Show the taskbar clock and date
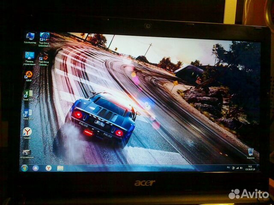This screenshot has height=205, width=274. click(250, 168)
